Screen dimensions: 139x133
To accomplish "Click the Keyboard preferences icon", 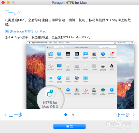I will coord(77,66).
